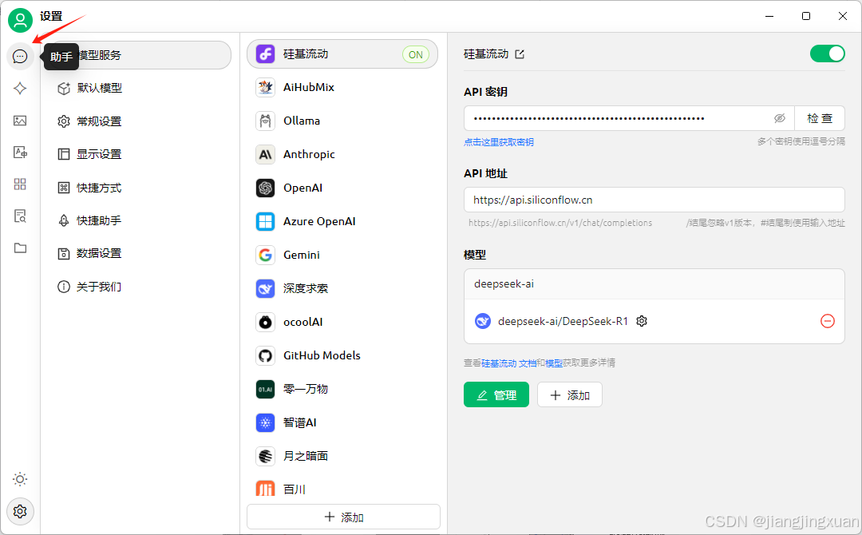
Task: Click the deepseek-ai/DeepSeek-R1 model name
Action: pos(563,321)
